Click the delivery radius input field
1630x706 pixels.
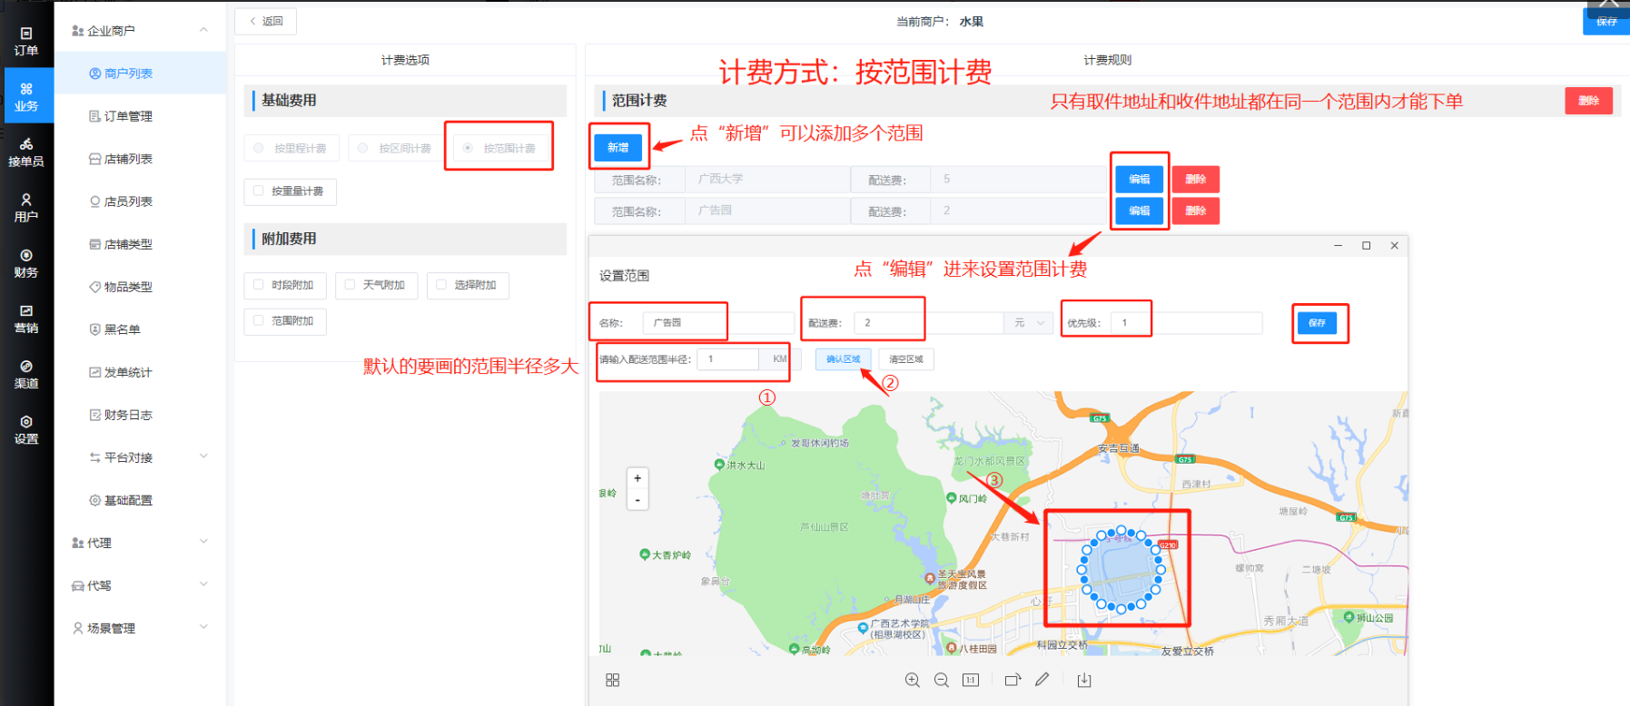click(x=729, y=359)
